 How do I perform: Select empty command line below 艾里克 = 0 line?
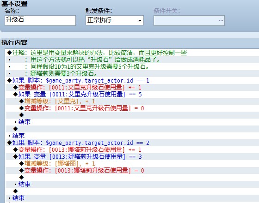click(132, 115)
